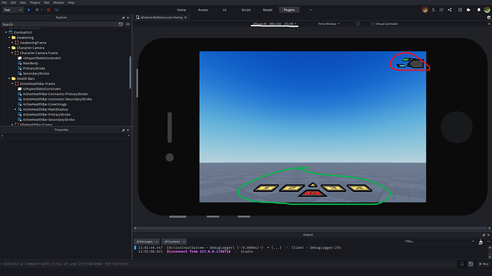Select ActiveHealthBar-CoverImage
492x276 pixels.
(x=44, y=104)
